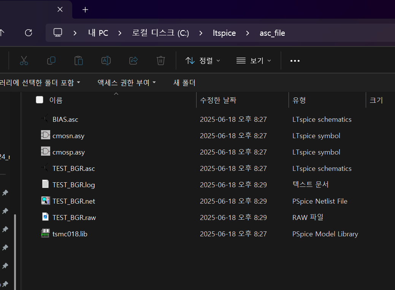Select the file name TEST_BGR.log

tap(73, 185)
